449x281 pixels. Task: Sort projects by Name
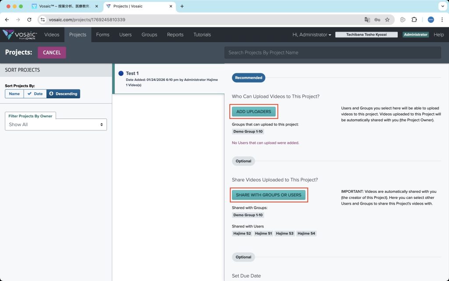(x=14, y=94)
